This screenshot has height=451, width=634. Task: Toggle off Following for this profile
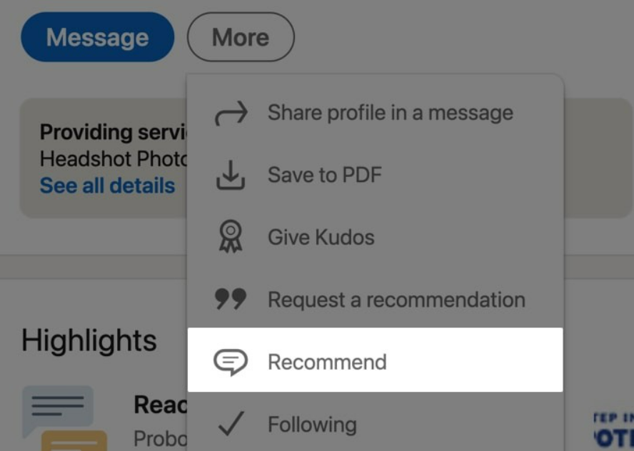point(311,424)
